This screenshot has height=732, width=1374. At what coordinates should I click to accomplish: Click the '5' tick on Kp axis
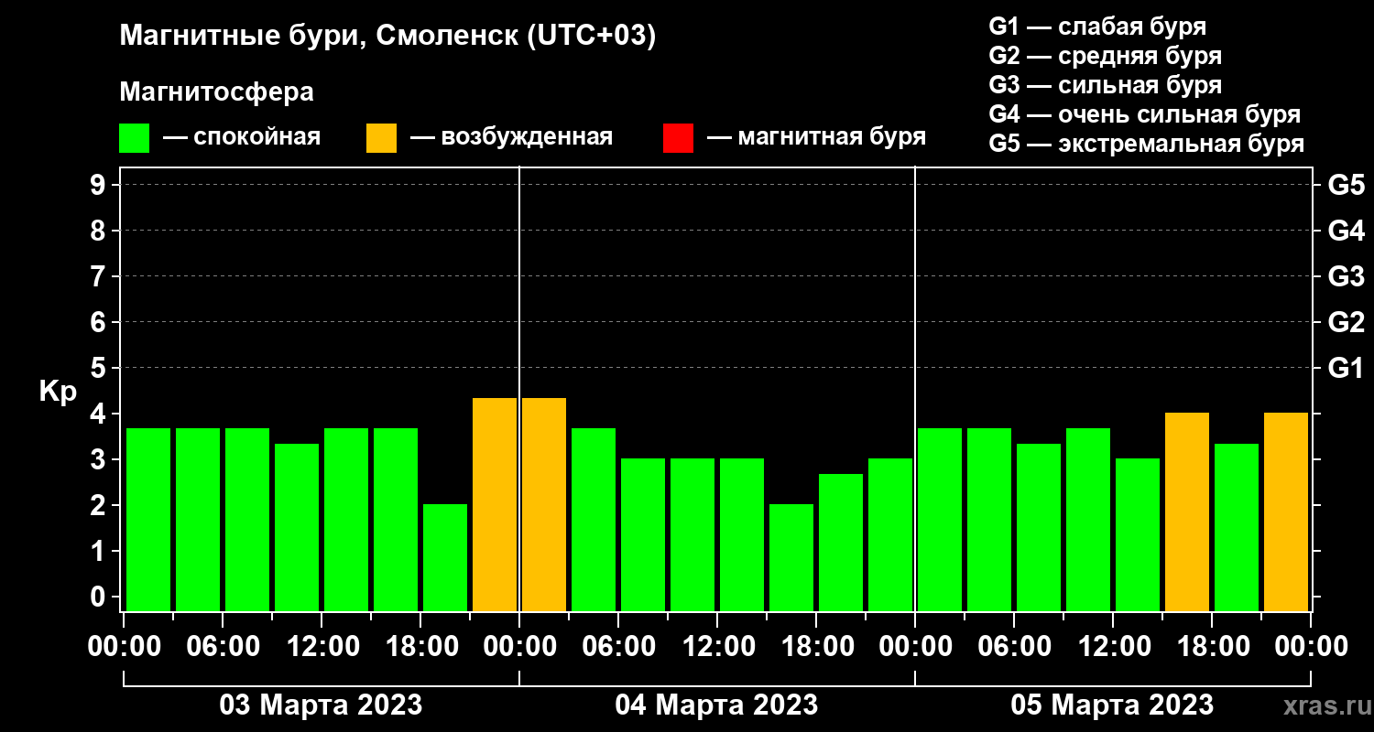coord(100,368)
